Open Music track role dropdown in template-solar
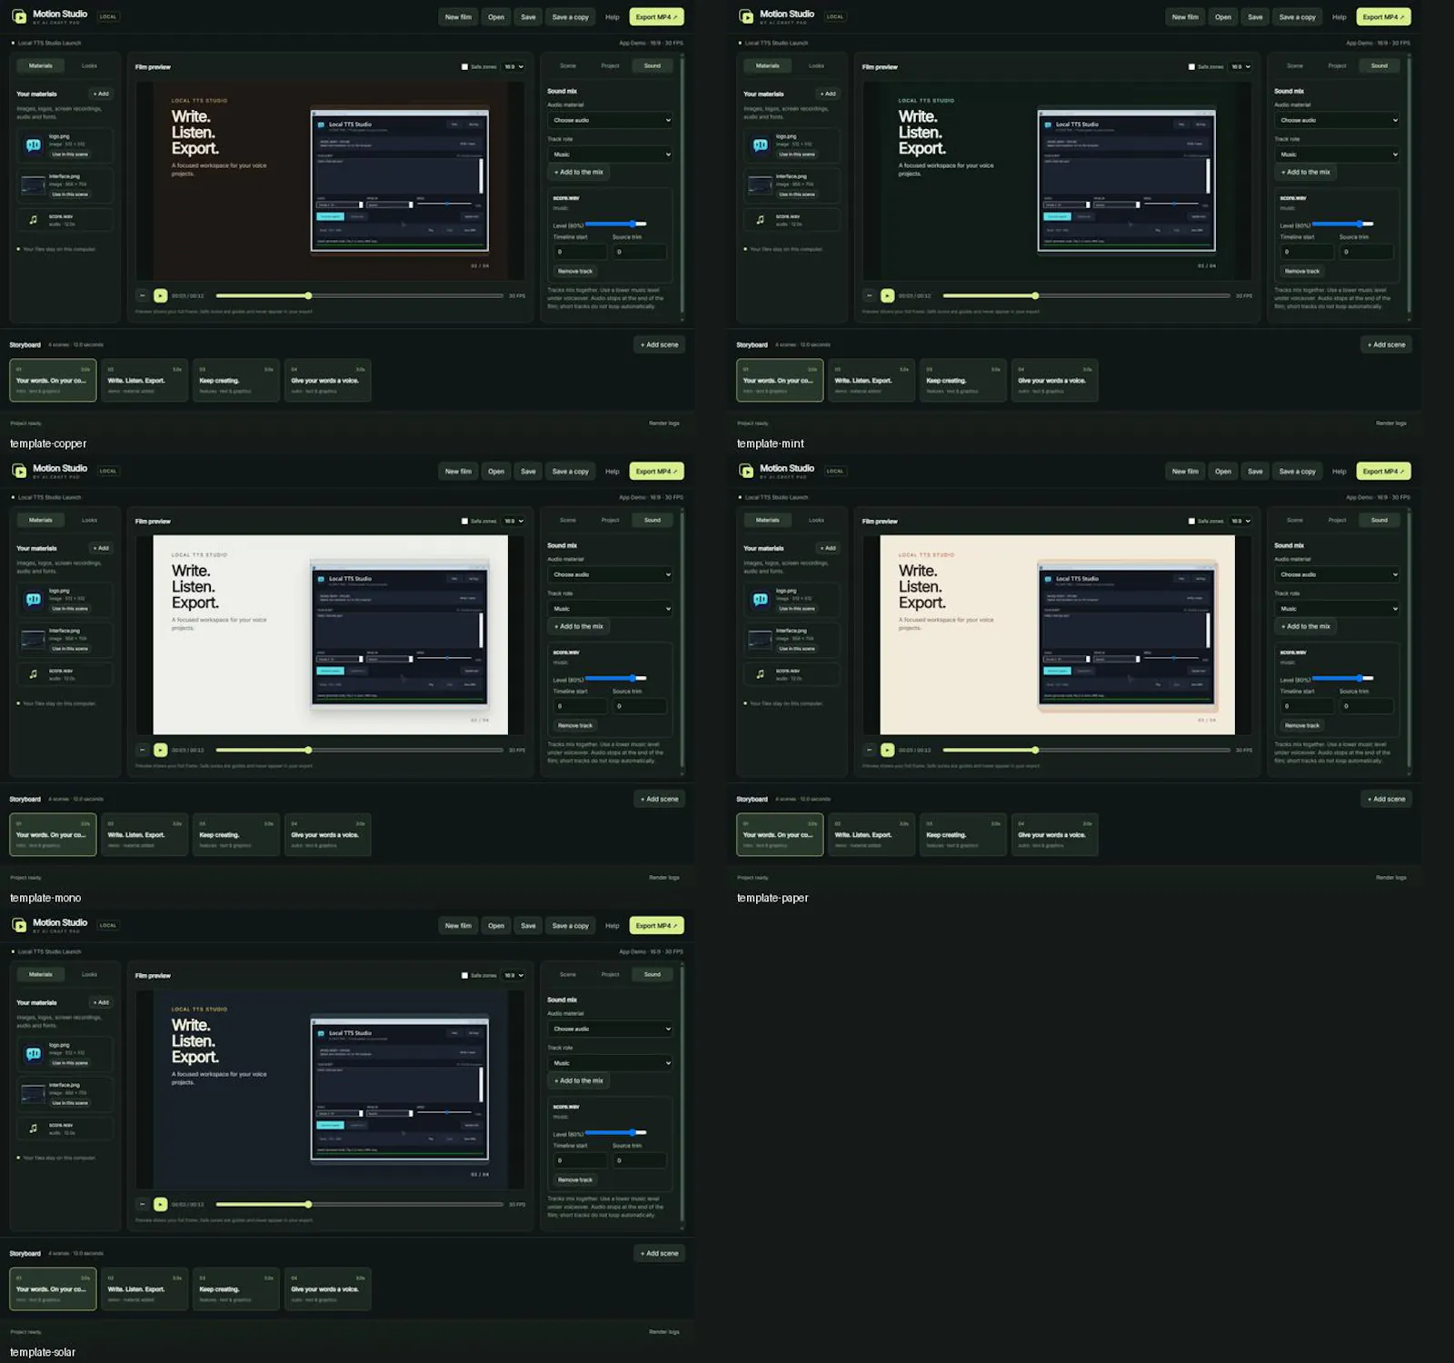The height and width of the screenshot is (1363, 1454). tap(611, 1063)
